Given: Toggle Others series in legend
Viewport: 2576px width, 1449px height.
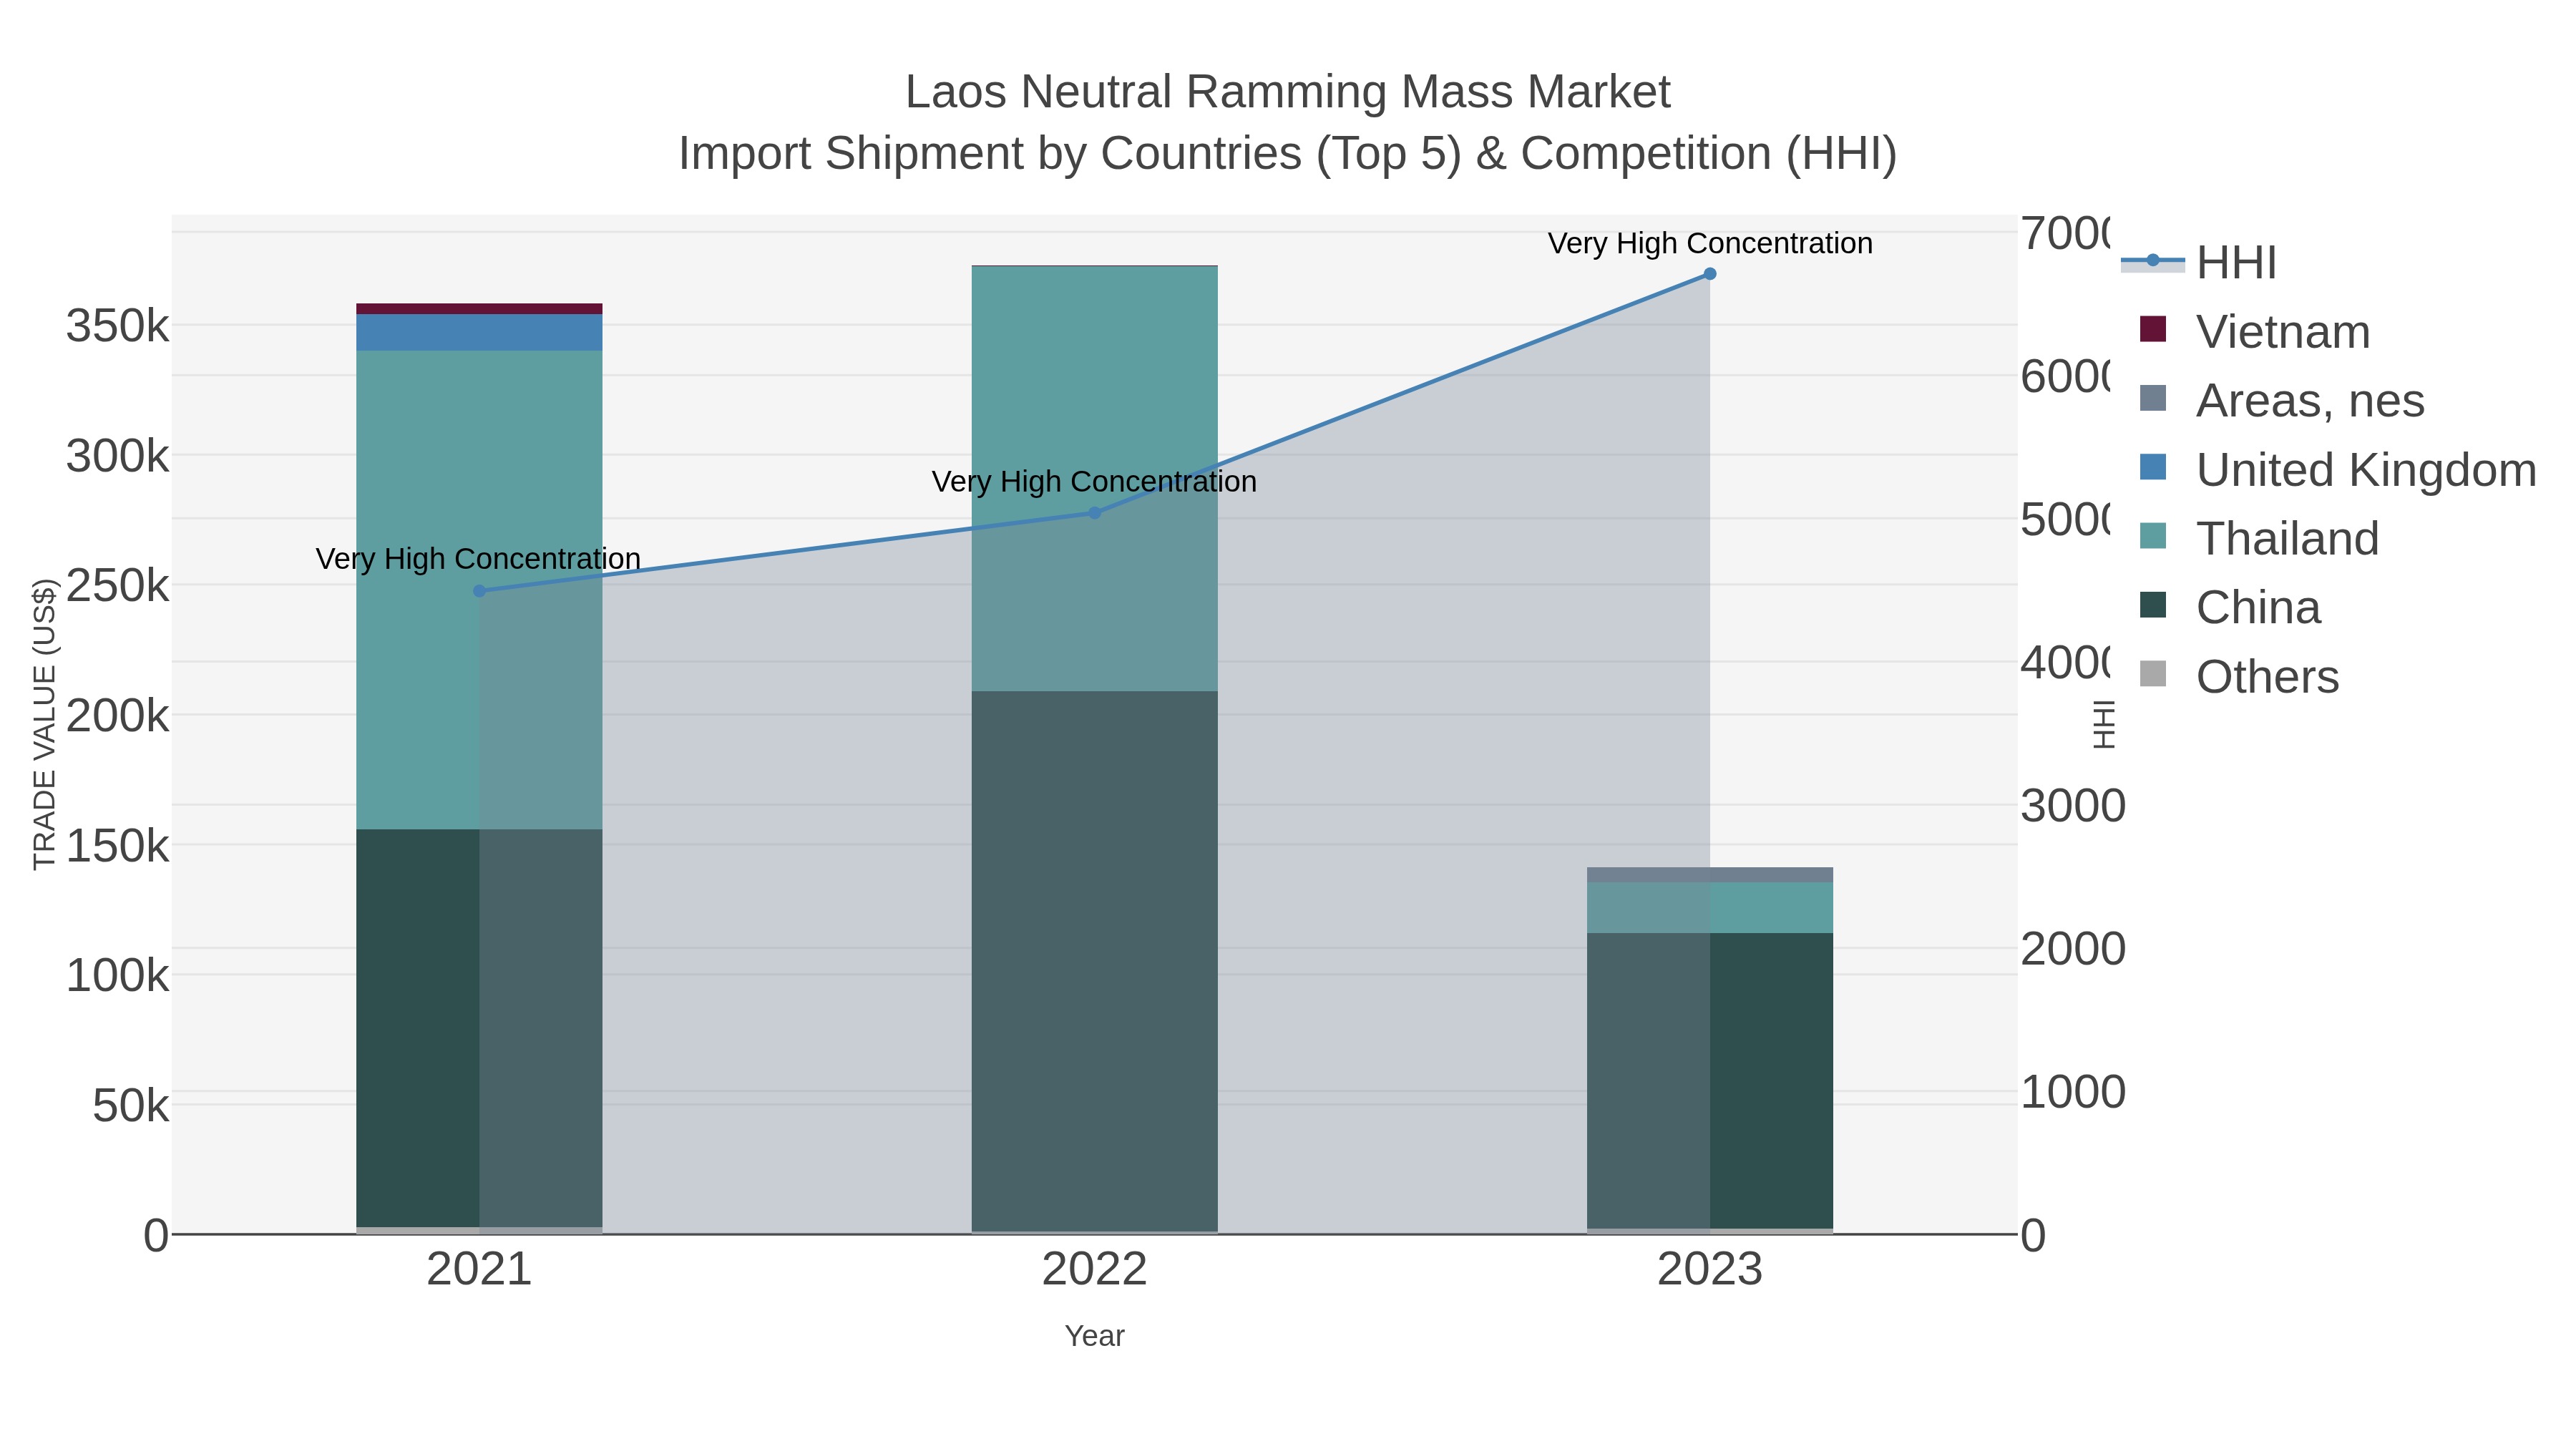Looking at the screenshot, I should [2238, 676].
